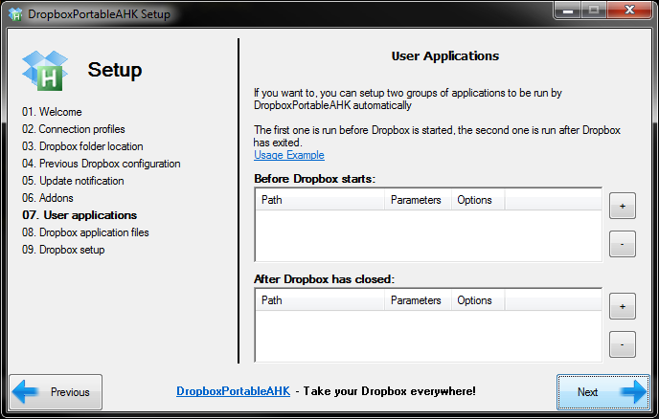Open the Usage Example link
The width and height of the screenshot is (659, 419).
point(288,155)
